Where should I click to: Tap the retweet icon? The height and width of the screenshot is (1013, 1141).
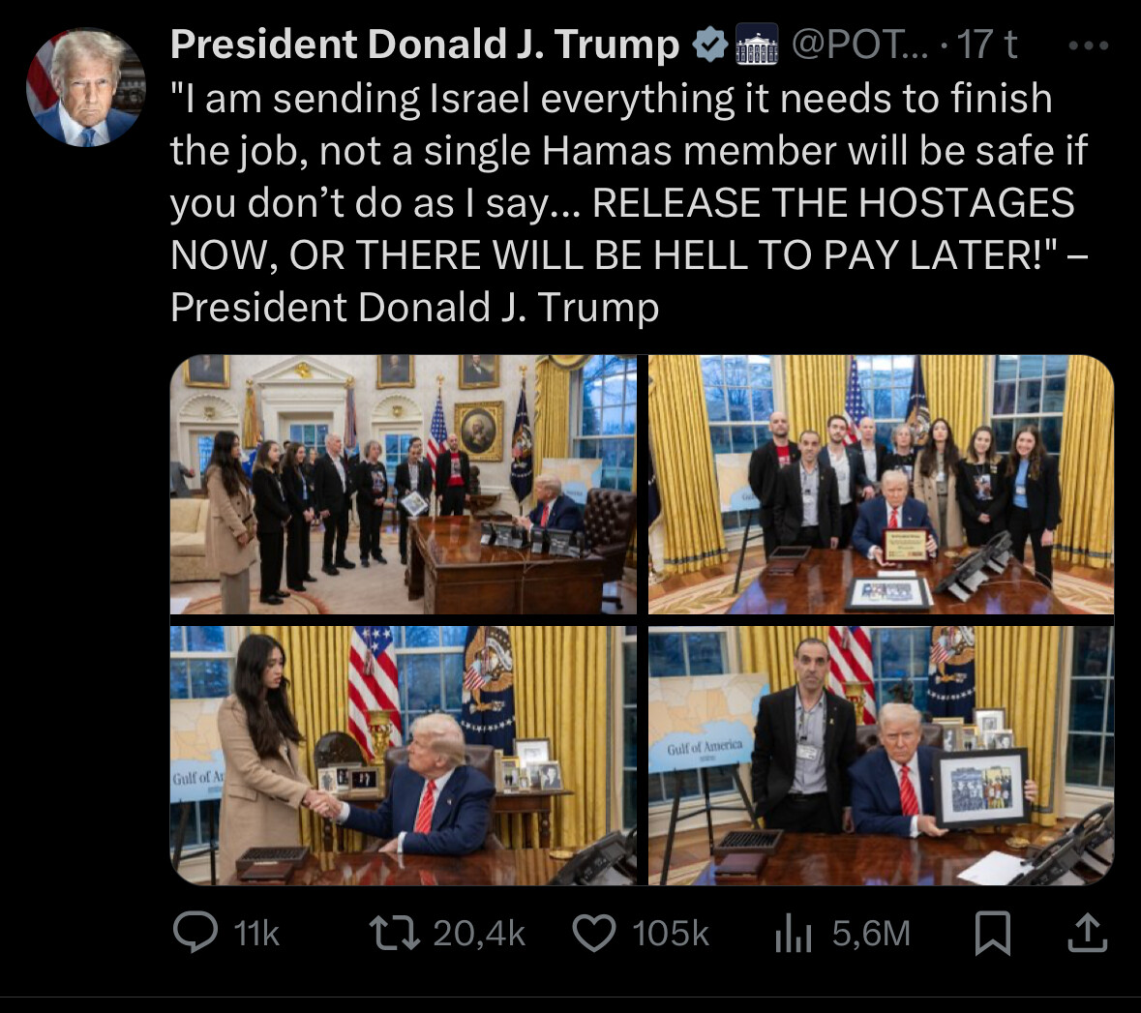395,933
